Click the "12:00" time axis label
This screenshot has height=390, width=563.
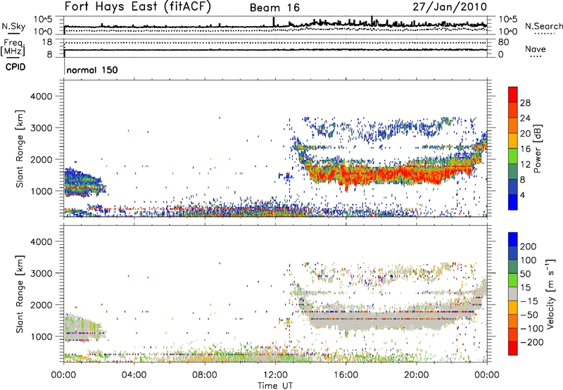[275, 375]
